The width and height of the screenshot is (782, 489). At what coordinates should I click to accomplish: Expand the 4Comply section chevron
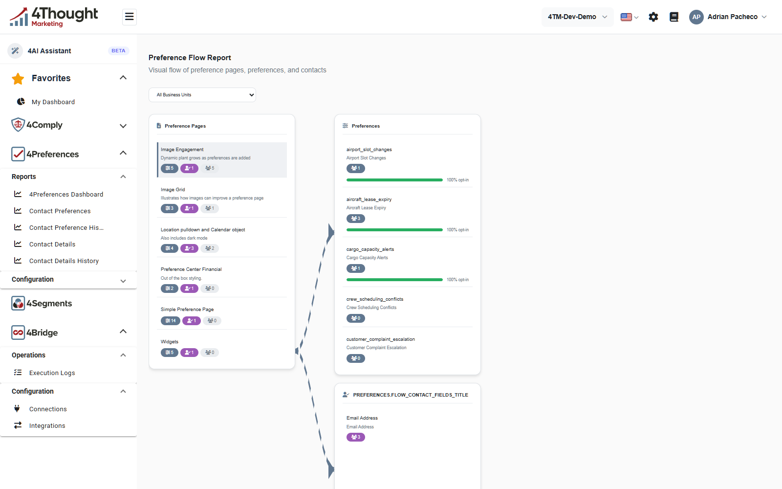[123, 126]
